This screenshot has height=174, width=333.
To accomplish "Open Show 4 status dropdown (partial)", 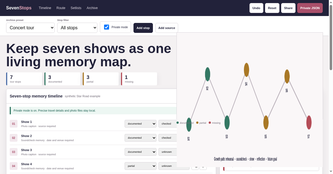I will point(140,166).
